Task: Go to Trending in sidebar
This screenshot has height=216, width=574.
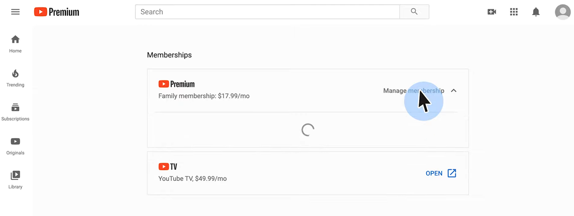Action: [x=15, y=77]
